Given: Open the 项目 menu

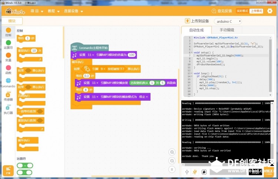Looking at the screenshot, I should [x=37, y=11].
